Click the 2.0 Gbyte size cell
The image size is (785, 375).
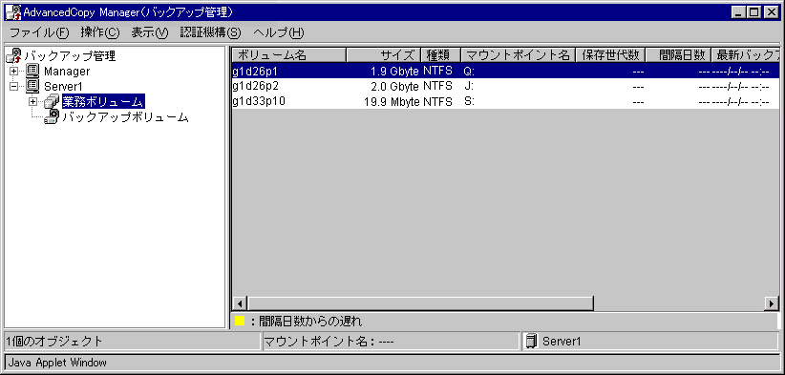(394, 87)
